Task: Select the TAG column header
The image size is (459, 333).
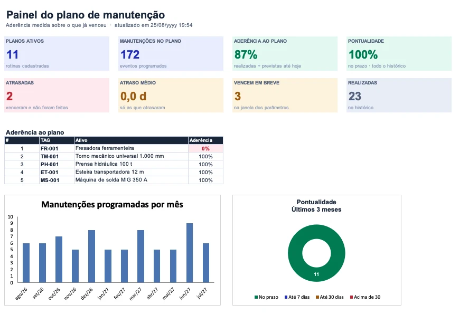Action: (x=57, y=140)
